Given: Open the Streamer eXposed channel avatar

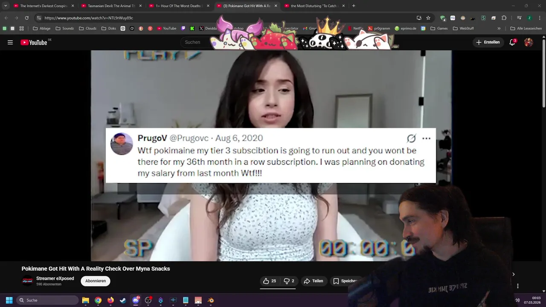Looking at the screenshot, I should pyautogui.click(x=27, y=281).
